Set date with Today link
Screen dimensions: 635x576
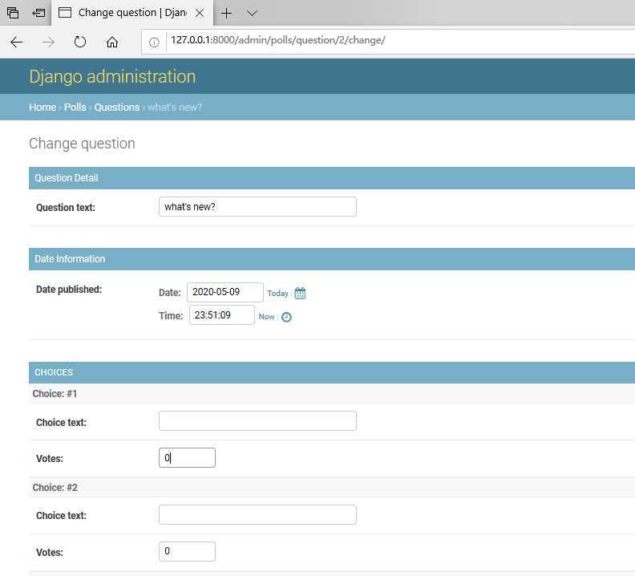[x=277, y=293]
